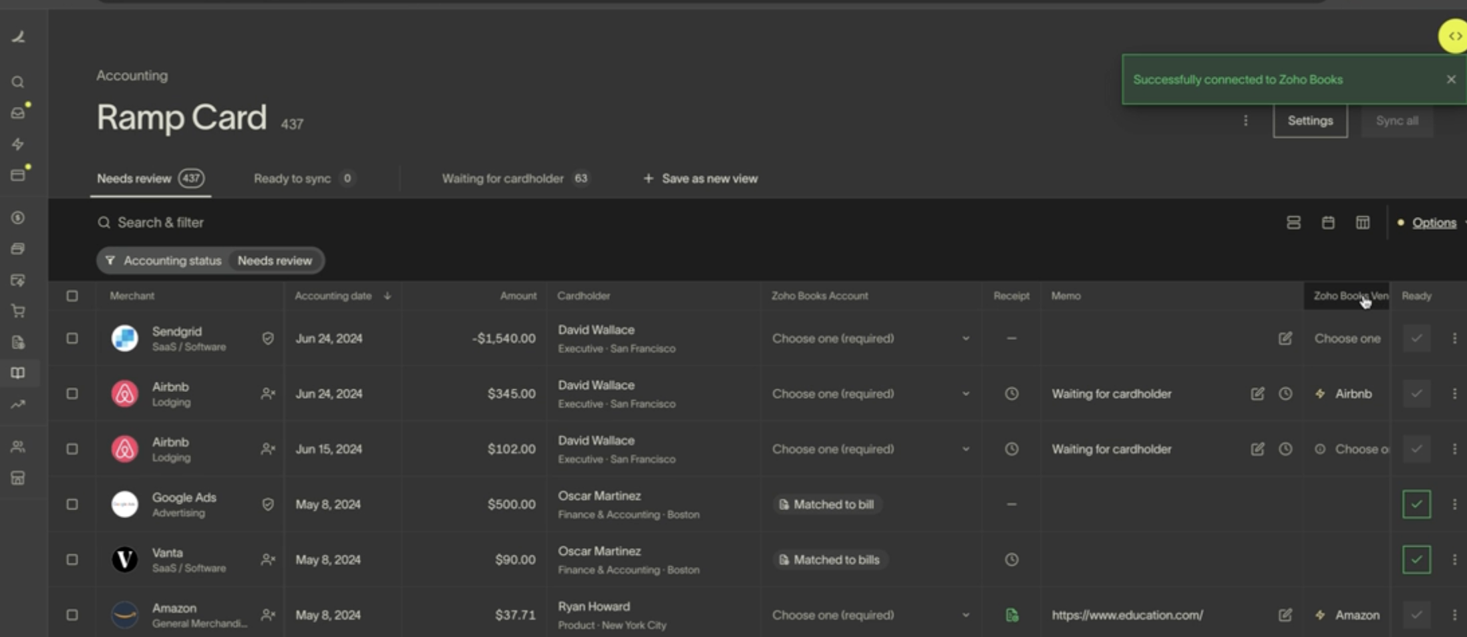Open the Options menu
This screenshot has width=1467, height=637.
(1434, 223)
